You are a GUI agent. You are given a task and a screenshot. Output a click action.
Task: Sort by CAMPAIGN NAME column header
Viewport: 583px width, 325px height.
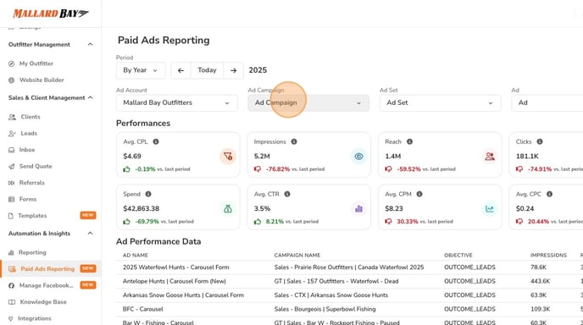tap(297, 256)
